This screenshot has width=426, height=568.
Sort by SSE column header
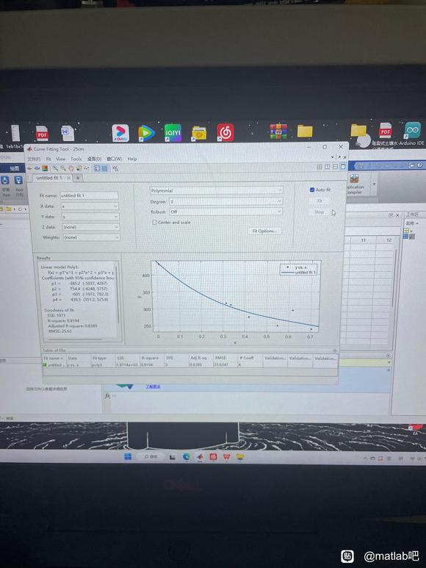[127, 358]
